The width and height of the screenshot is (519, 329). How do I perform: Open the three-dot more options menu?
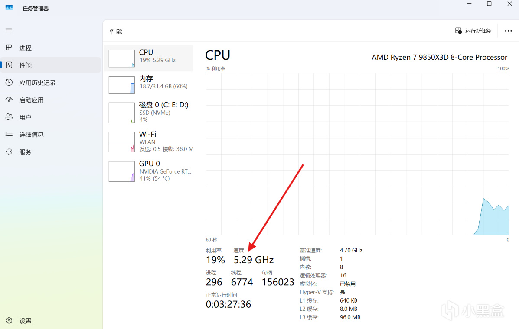tap(509, 31)
